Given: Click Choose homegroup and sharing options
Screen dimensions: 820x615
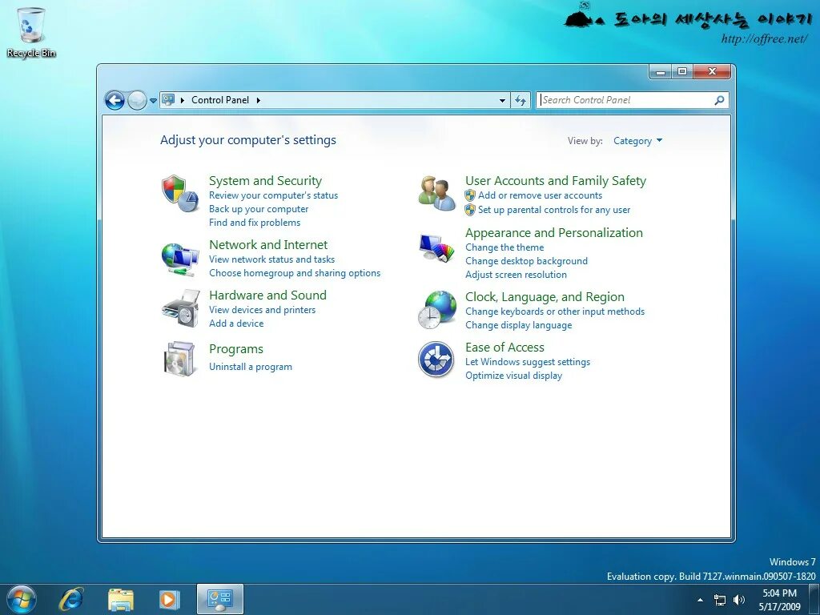Looking at the screenshot, I should click(x=295, y=273).
